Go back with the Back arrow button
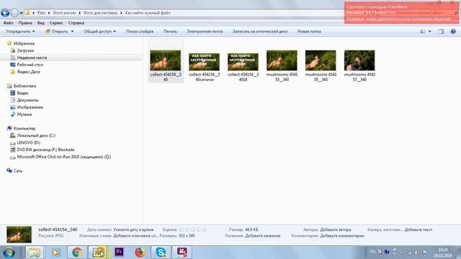This screenshot has width=461, height=259. (x=5, y=13)
